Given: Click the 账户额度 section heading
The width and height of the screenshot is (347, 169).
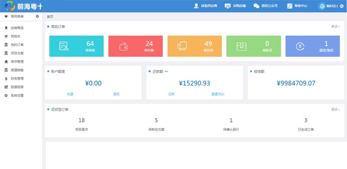Looking at the screenshot, I should tap(58, 72).
